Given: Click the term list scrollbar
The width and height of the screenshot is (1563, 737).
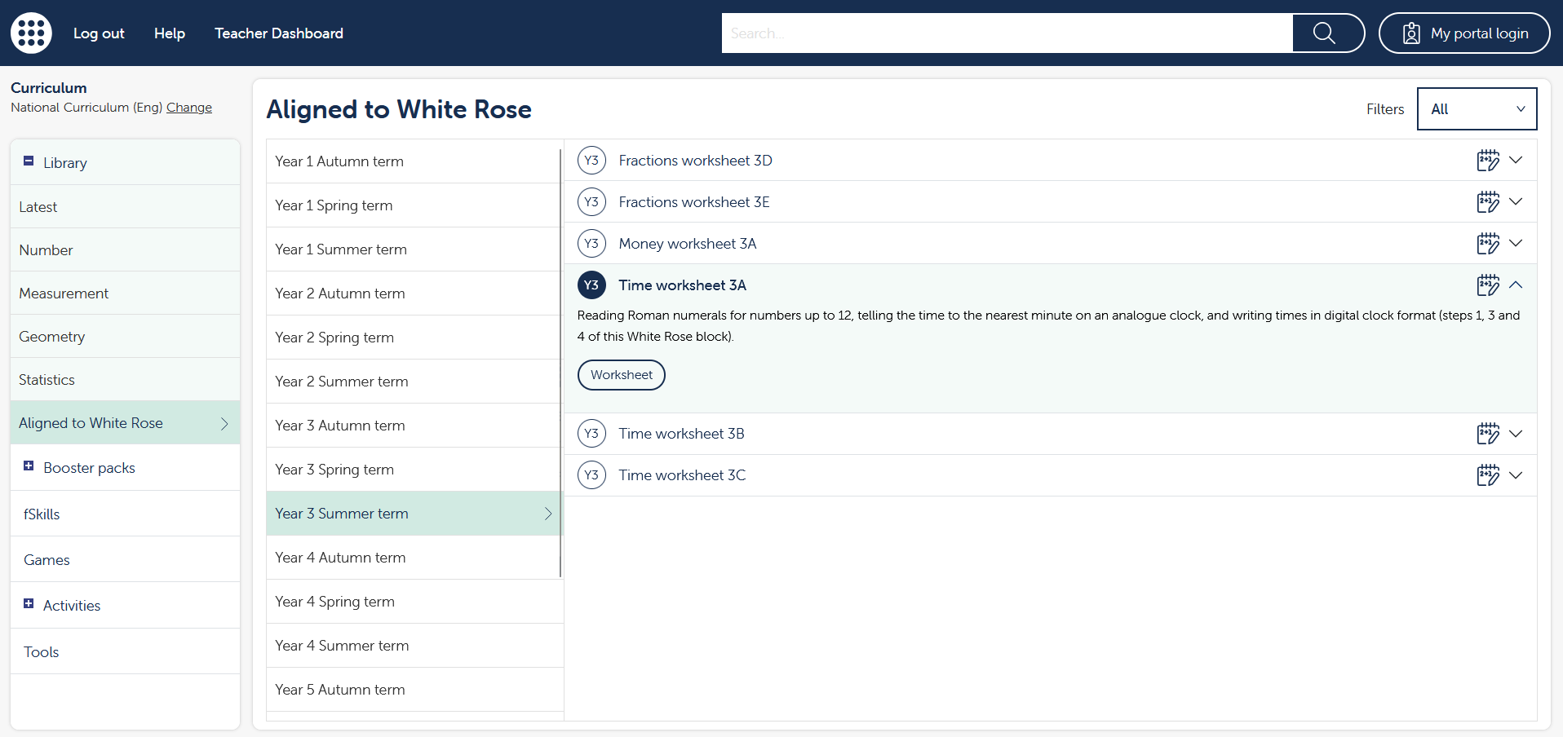Looking at the screenshot, I should [560, 363].
